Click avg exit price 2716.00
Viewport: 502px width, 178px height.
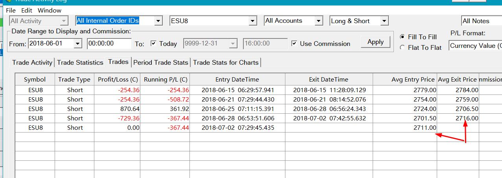click(467, 118)
